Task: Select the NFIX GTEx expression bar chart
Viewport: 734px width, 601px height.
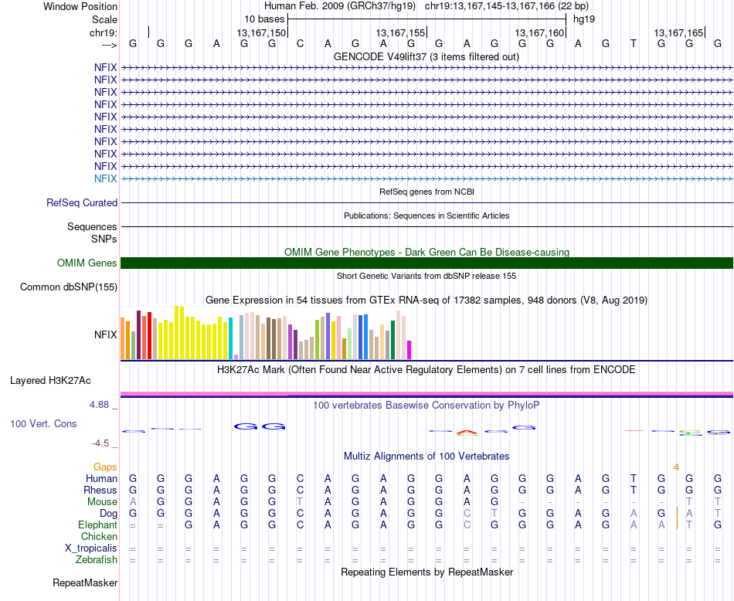Action: click(266, 333)
